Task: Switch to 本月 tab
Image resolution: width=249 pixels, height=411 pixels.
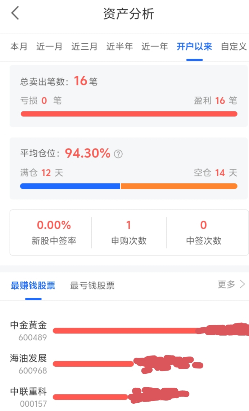Action: [19, 47]
